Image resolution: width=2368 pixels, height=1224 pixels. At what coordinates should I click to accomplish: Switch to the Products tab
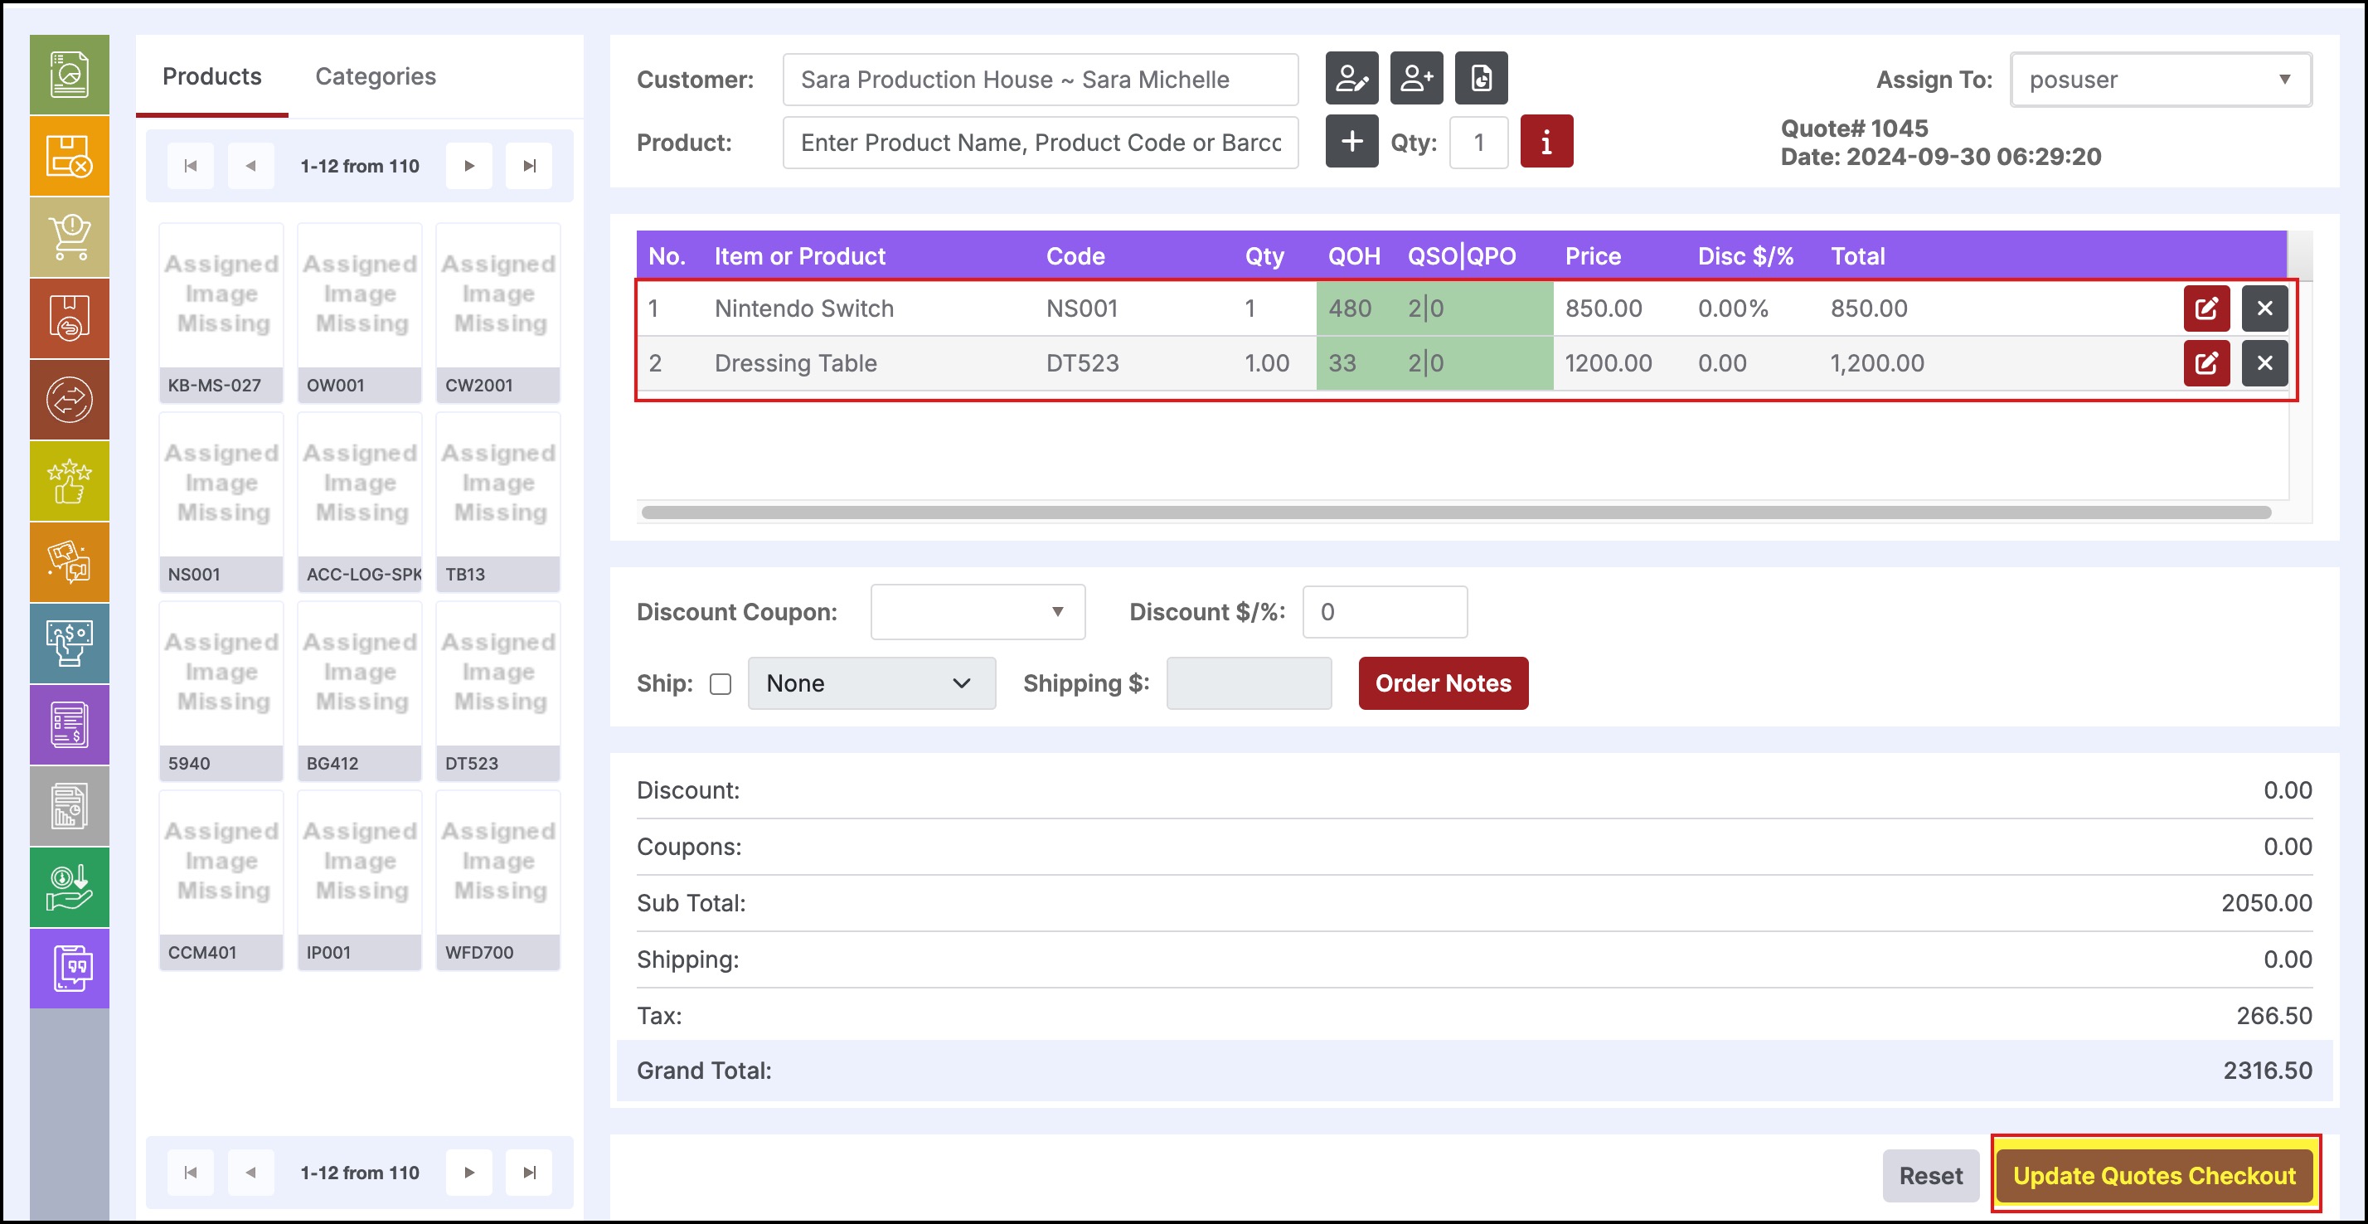click(x=211, y=76)
